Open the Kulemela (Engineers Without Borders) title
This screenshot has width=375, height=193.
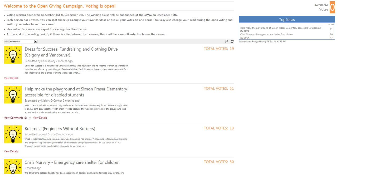[x=60, y=129]
